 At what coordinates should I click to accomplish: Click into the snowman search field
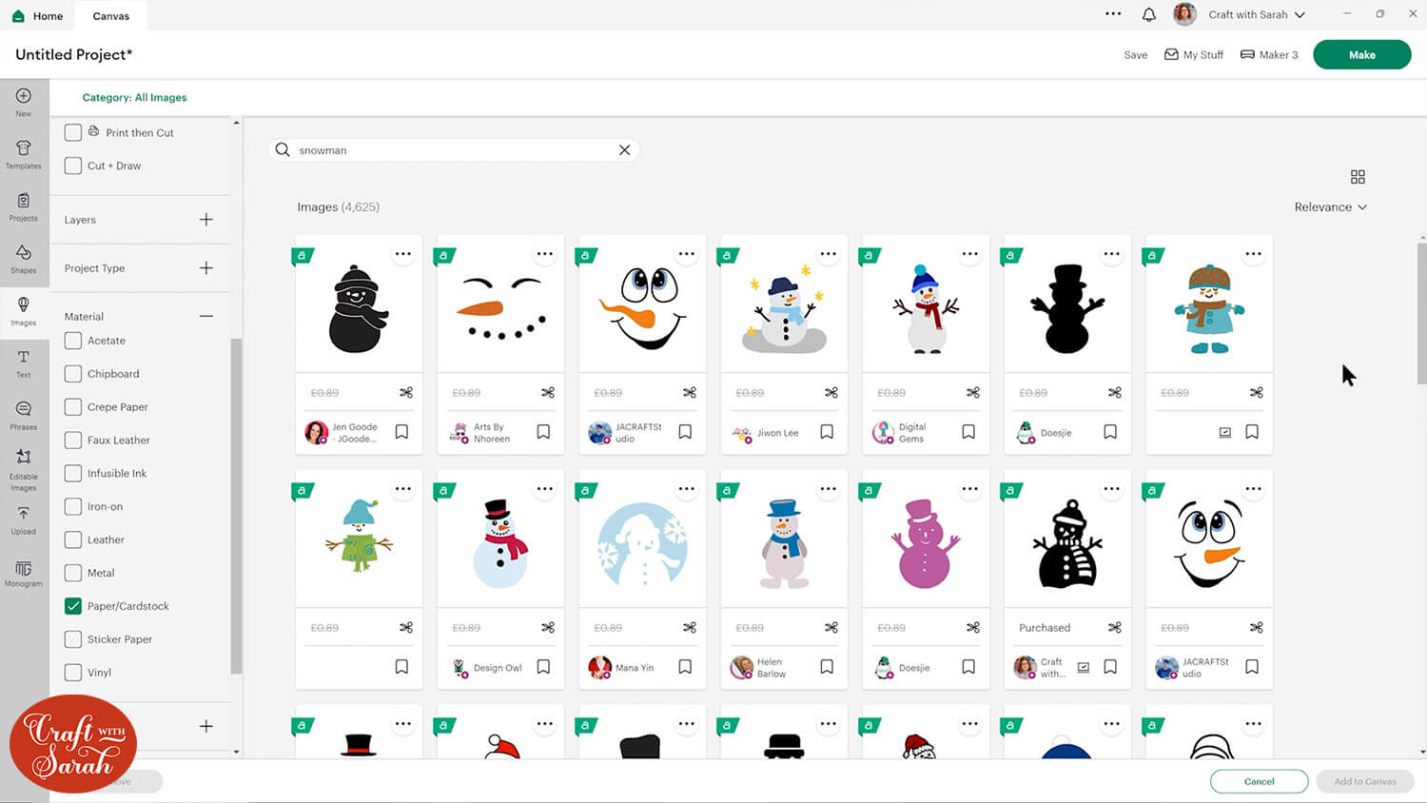(x=455, y=150)
